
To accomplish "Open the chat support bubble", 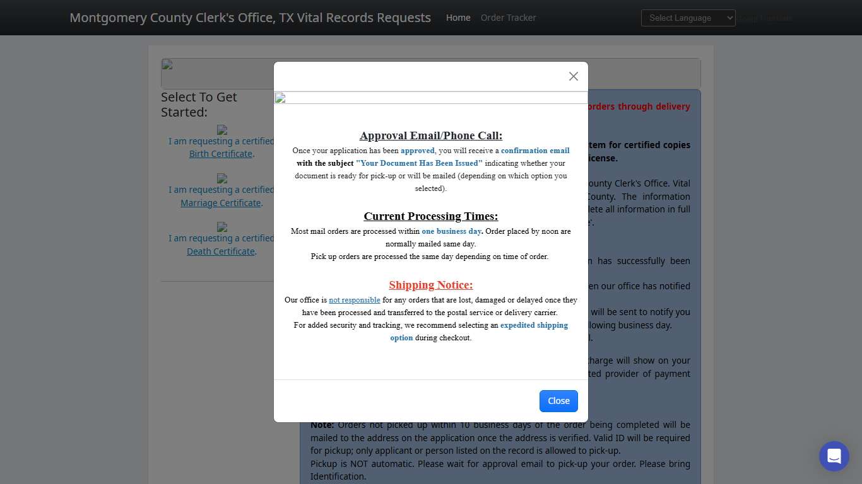I will pyautogui.click(x=834, y=456).
